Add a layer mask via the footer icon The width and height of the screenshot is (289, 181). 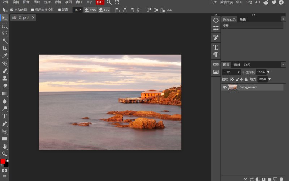pos(264,179)
